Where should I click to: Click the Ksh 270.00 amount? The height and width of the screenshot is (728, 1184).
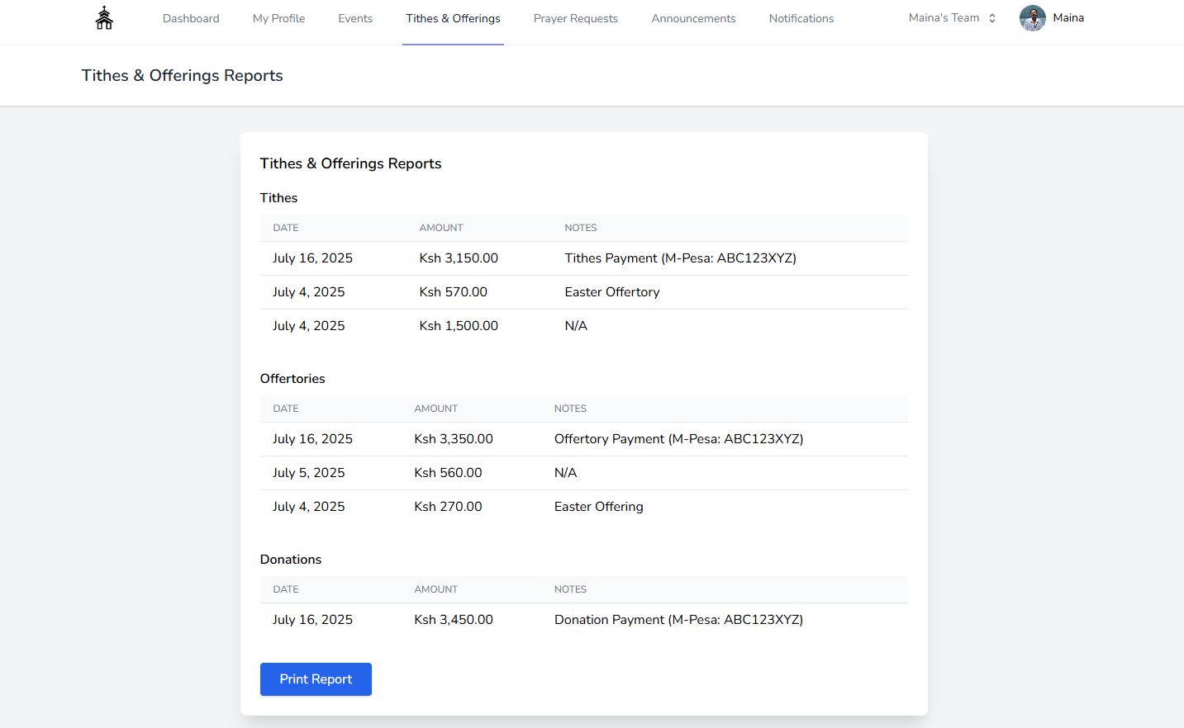point(448,507)
